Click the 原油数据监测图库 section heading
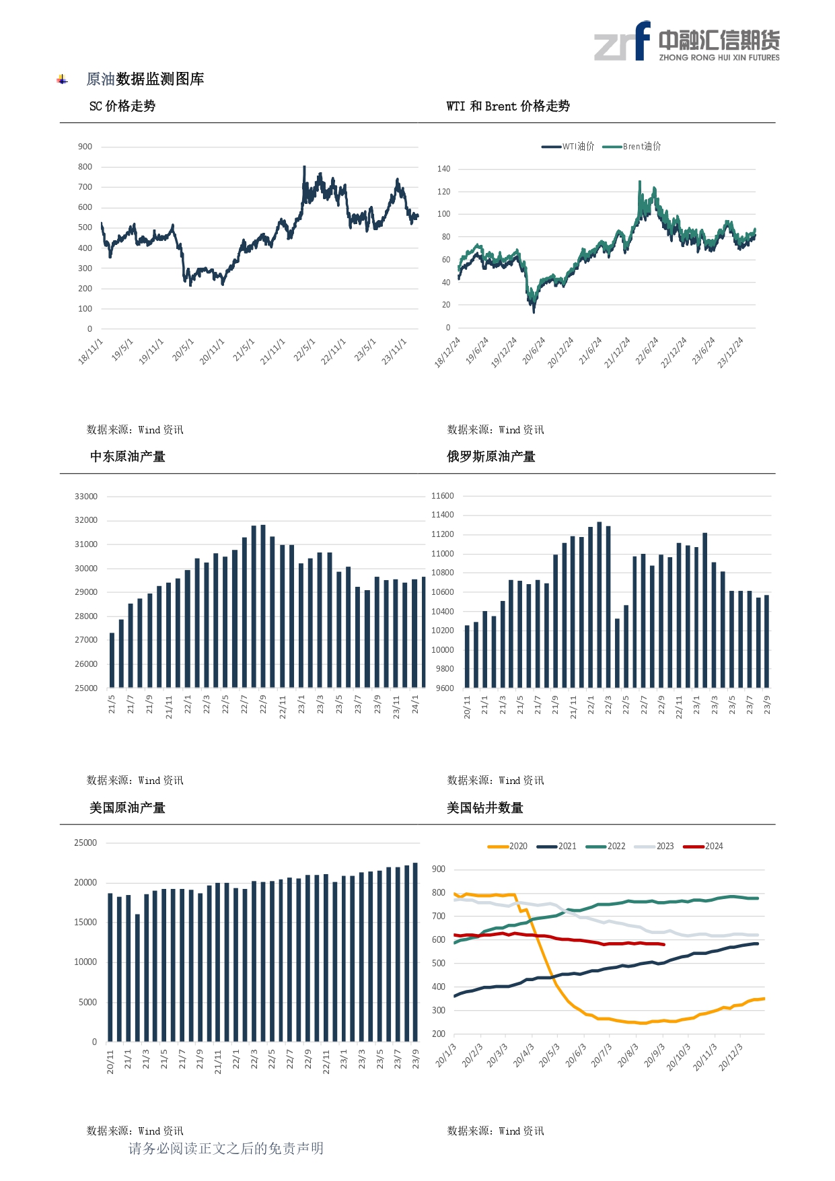The height and width of the screenshot is (1181, 835). 145,79
